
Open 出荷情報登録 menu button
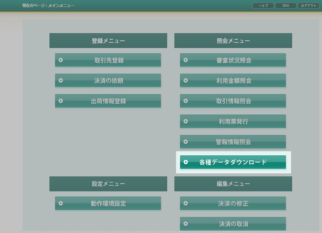pyautogui.click(x=108, y=101)
